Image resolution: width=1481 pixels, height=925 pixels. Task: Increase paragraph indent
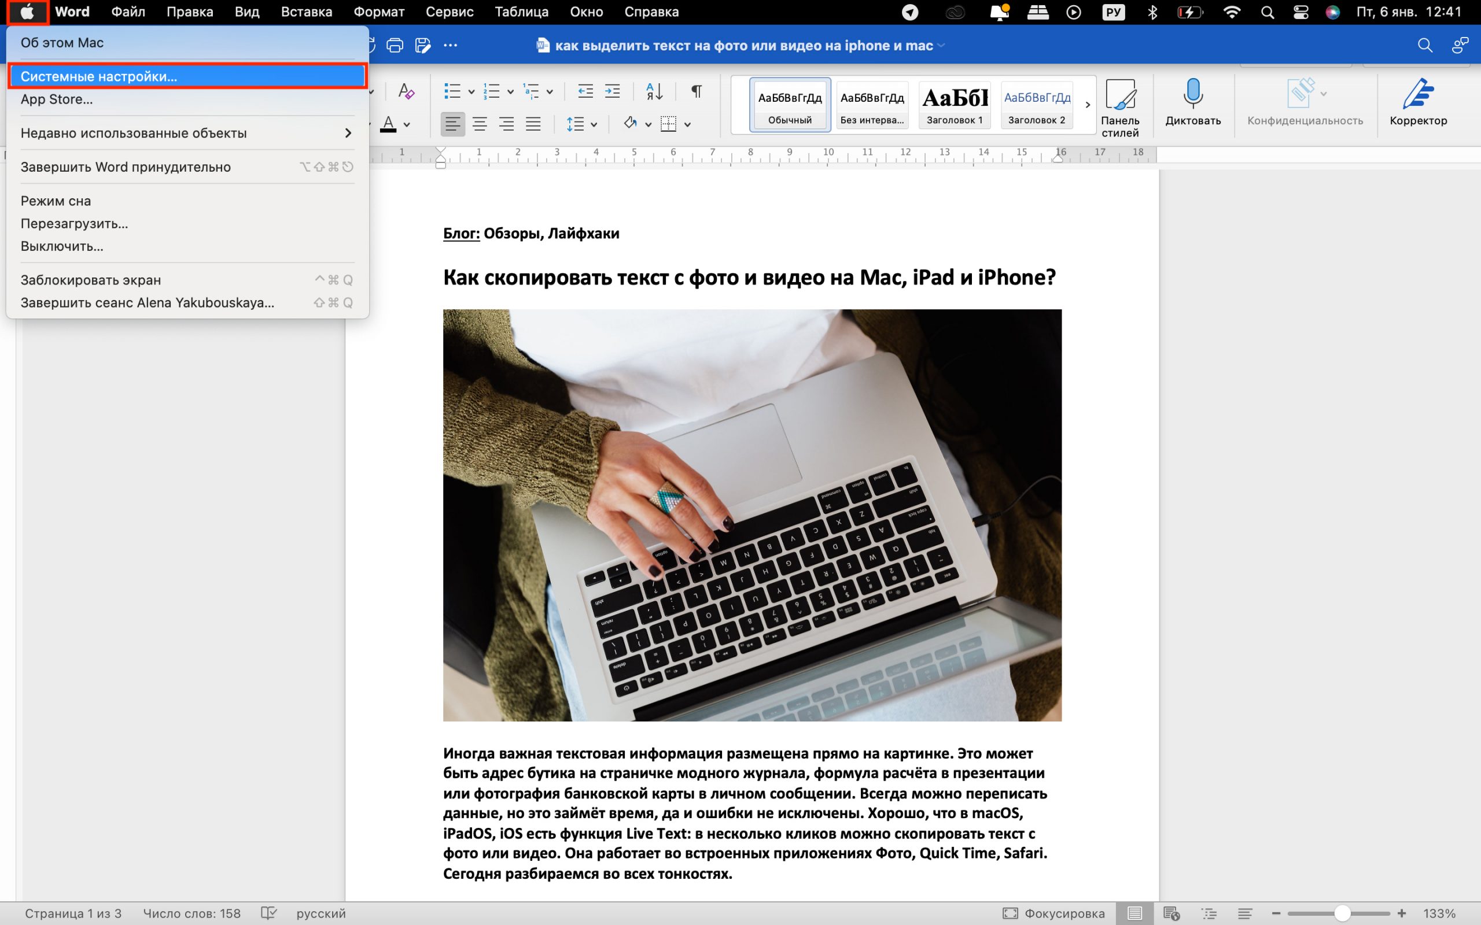(613, 91)
